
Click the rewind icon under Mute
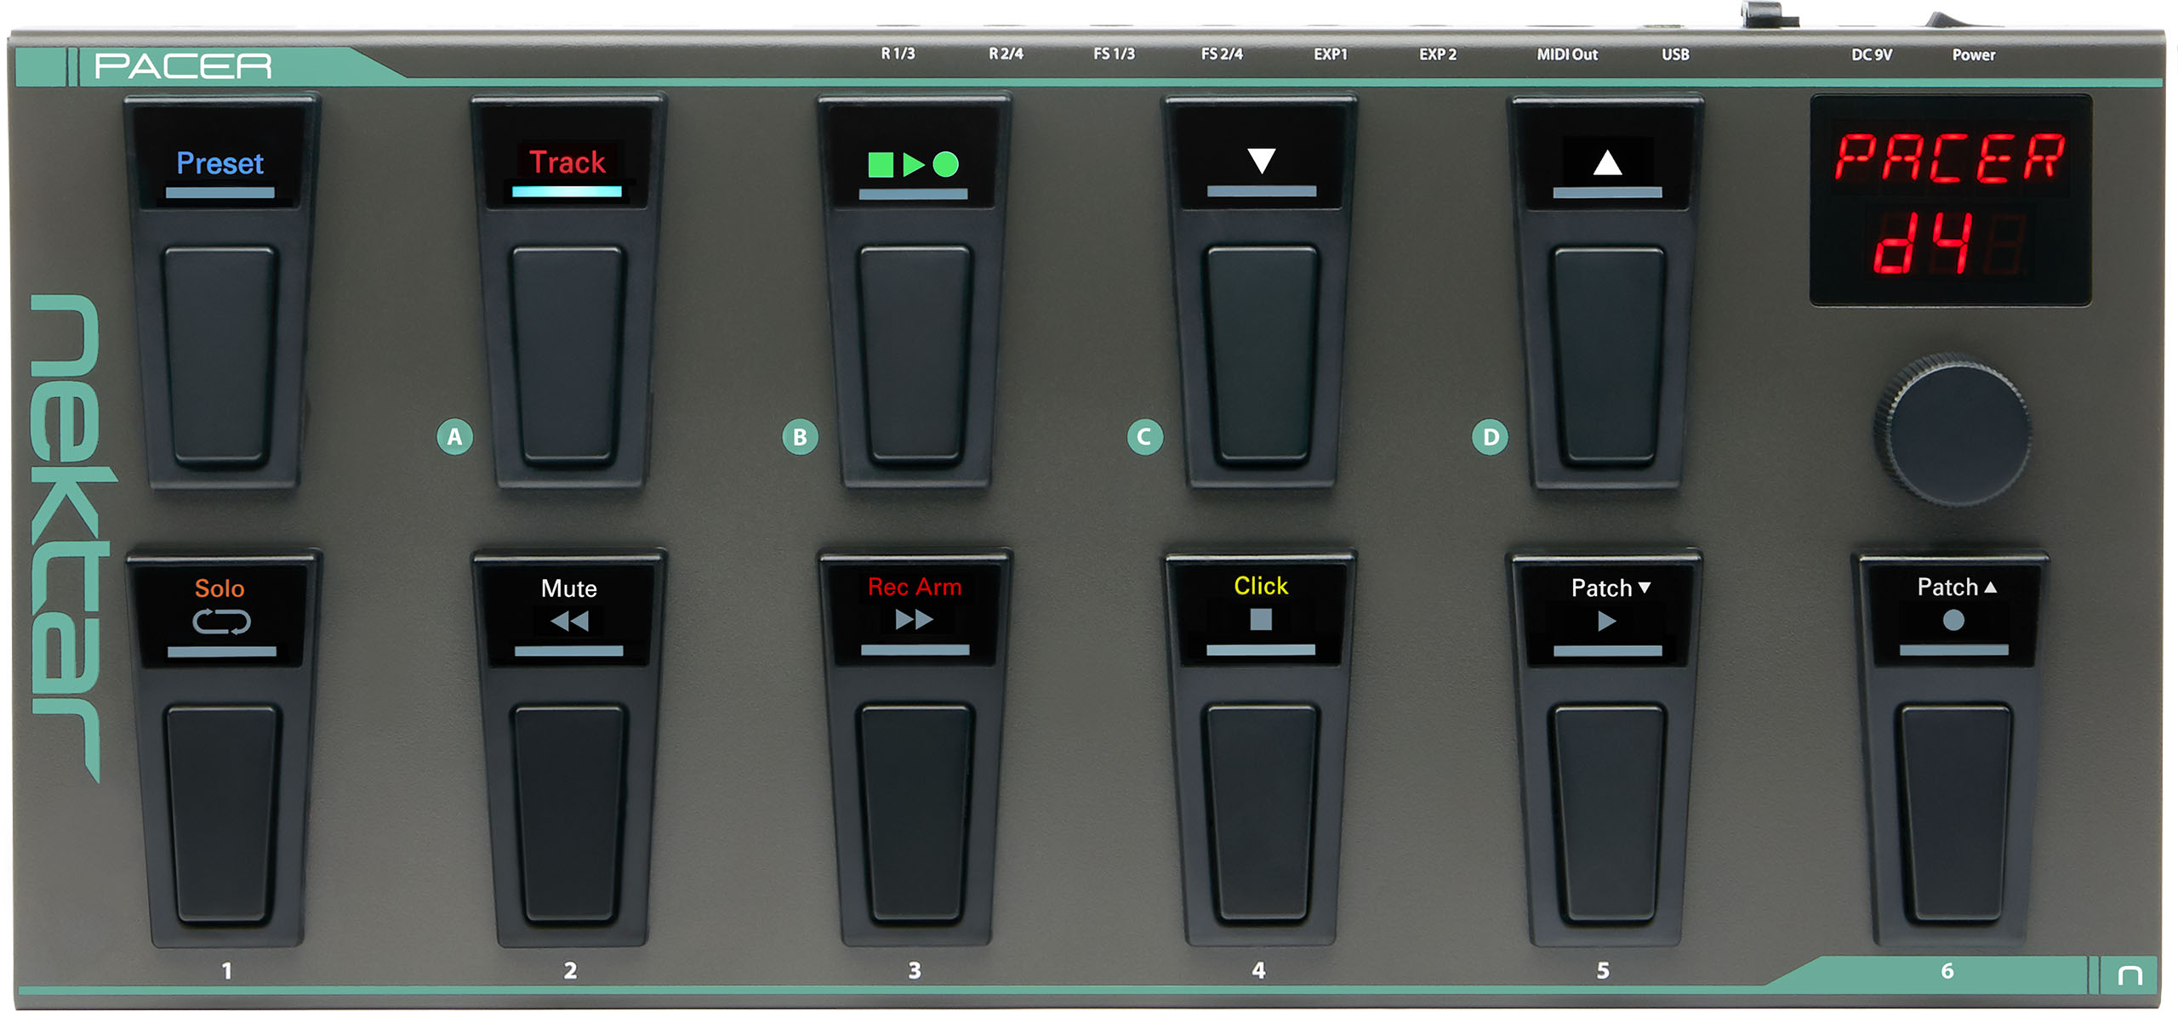pyautogui.click(x=569, y=622)
